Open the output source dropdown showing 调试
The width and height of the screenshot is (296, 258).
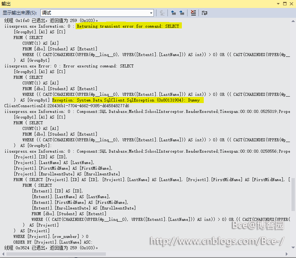97,13
